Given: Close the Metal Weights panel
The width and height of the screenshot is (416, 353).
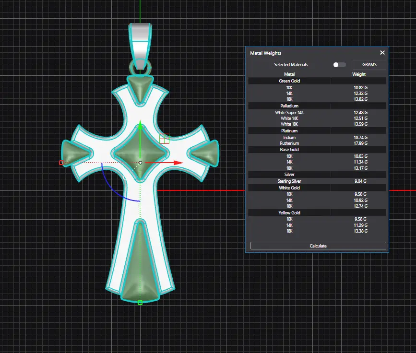Looking at the screenshot, I should [x=382, y=53].
